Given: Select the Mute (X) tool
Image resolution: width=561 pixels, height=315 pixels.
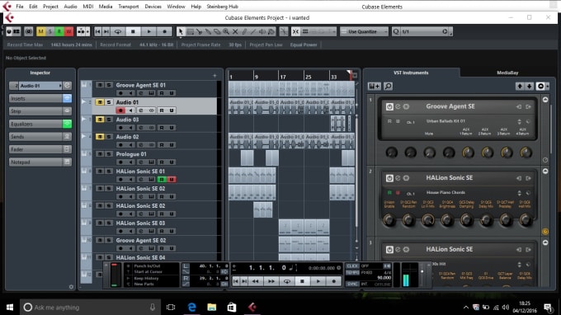Looking at the screenshot, I should (235, 31).
